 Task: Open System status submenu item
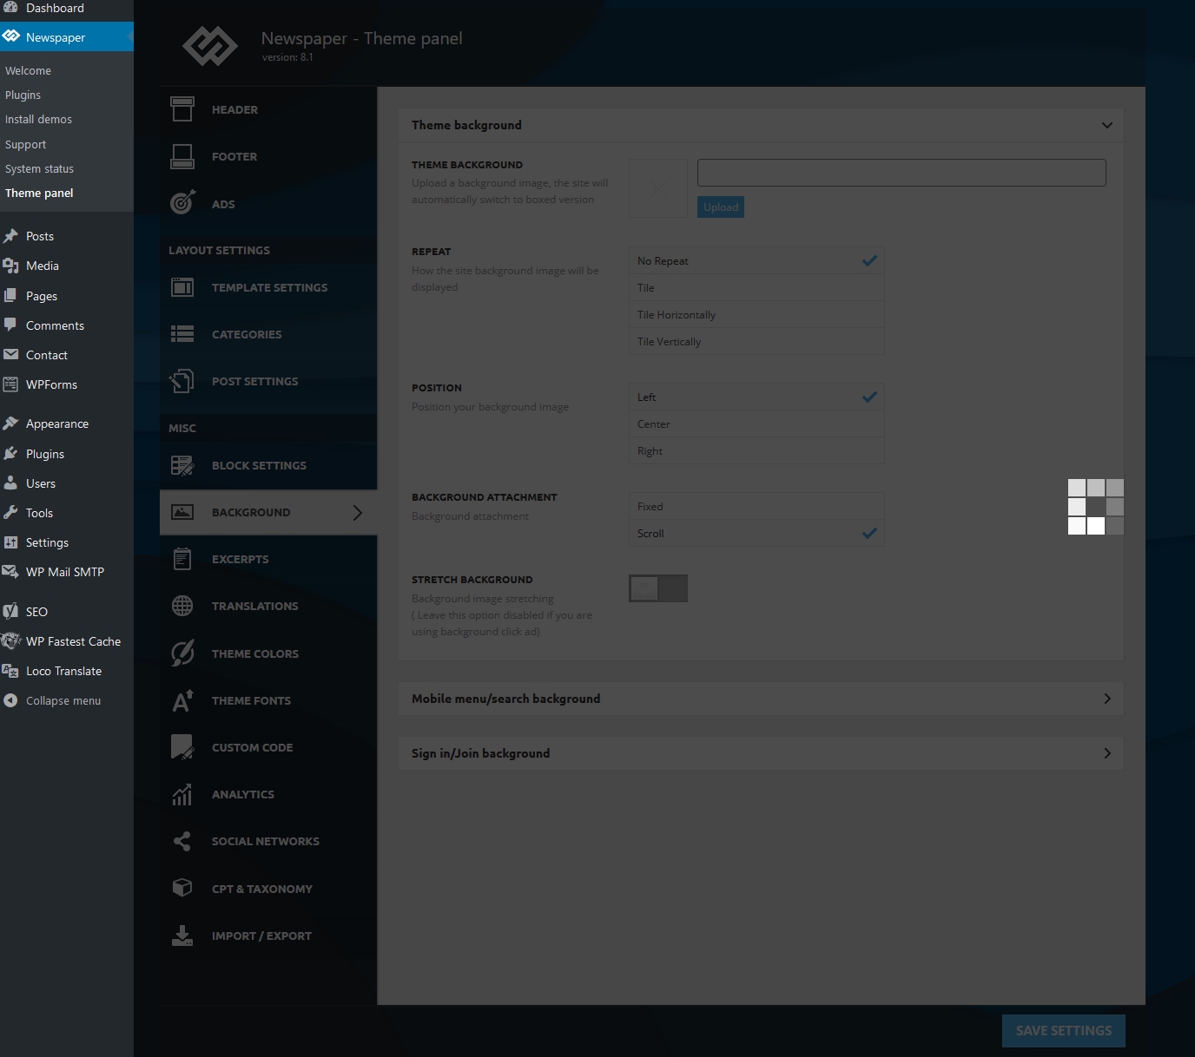[39, 168]
